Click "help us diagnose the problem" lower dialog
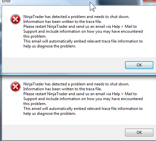156x141 pixels. (50, 114)
